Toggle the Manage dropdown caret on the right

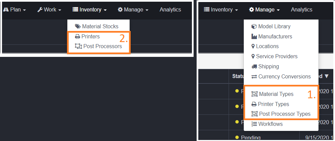click(x=265, y=10)
